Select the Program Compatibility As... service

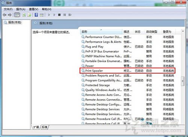coord(127,80)
